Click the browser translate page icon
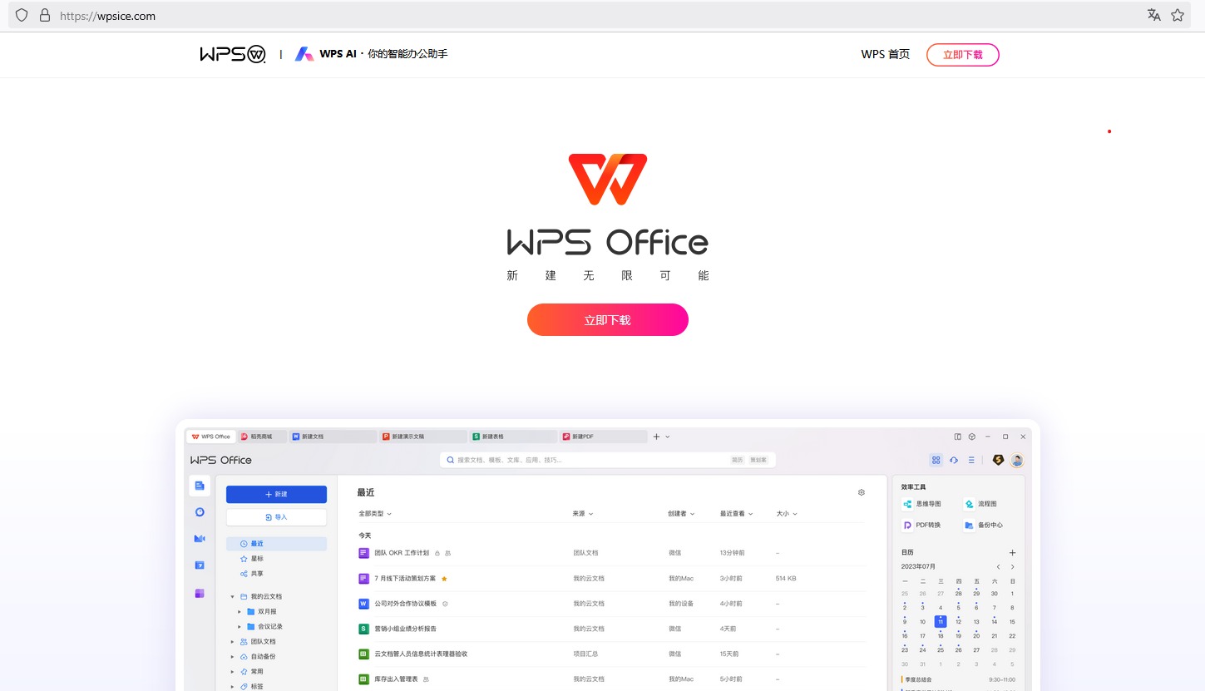 tap(1153, 15)
